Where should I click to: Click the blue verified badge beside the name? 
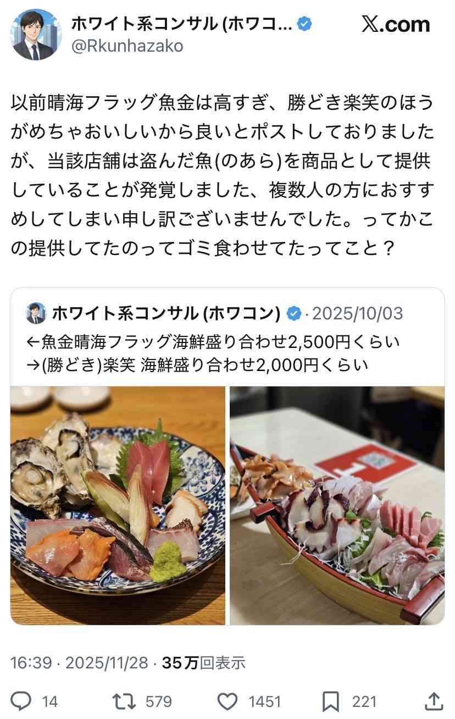click(304, 24)
